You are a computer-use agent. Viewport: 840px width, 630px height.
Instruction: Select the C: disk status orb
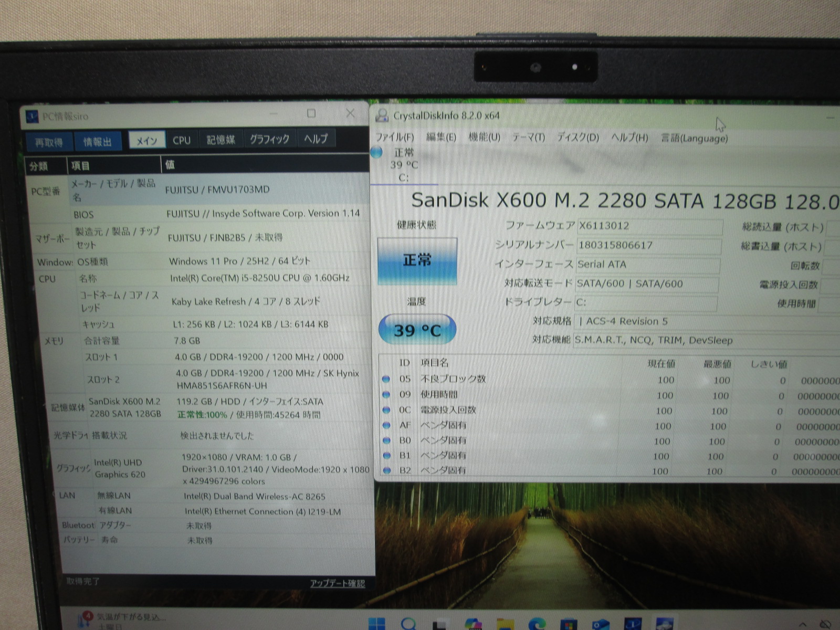coord(376,153)
